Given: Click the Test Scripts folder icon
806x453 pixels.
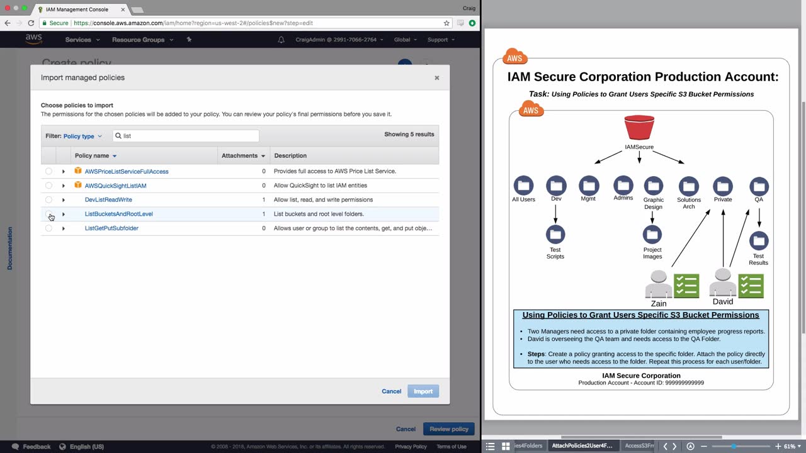Looking at the screenshot, I should pyautogui.click(x=555, y=234).
